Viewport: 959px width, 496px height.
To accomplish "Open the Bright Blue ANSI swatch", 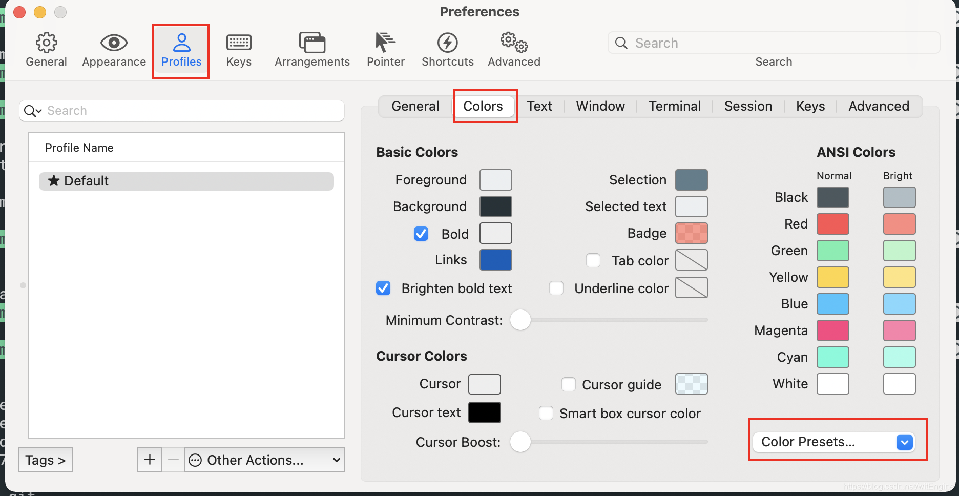I will coord(900,304).
